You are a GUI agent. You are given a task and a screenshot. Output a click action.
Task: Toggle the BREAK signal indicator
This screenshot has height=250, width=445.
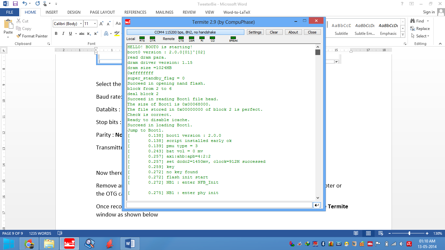pos(233,38)
